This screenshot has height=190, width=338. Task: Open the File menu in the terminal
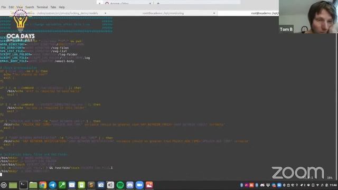(4, 7)
